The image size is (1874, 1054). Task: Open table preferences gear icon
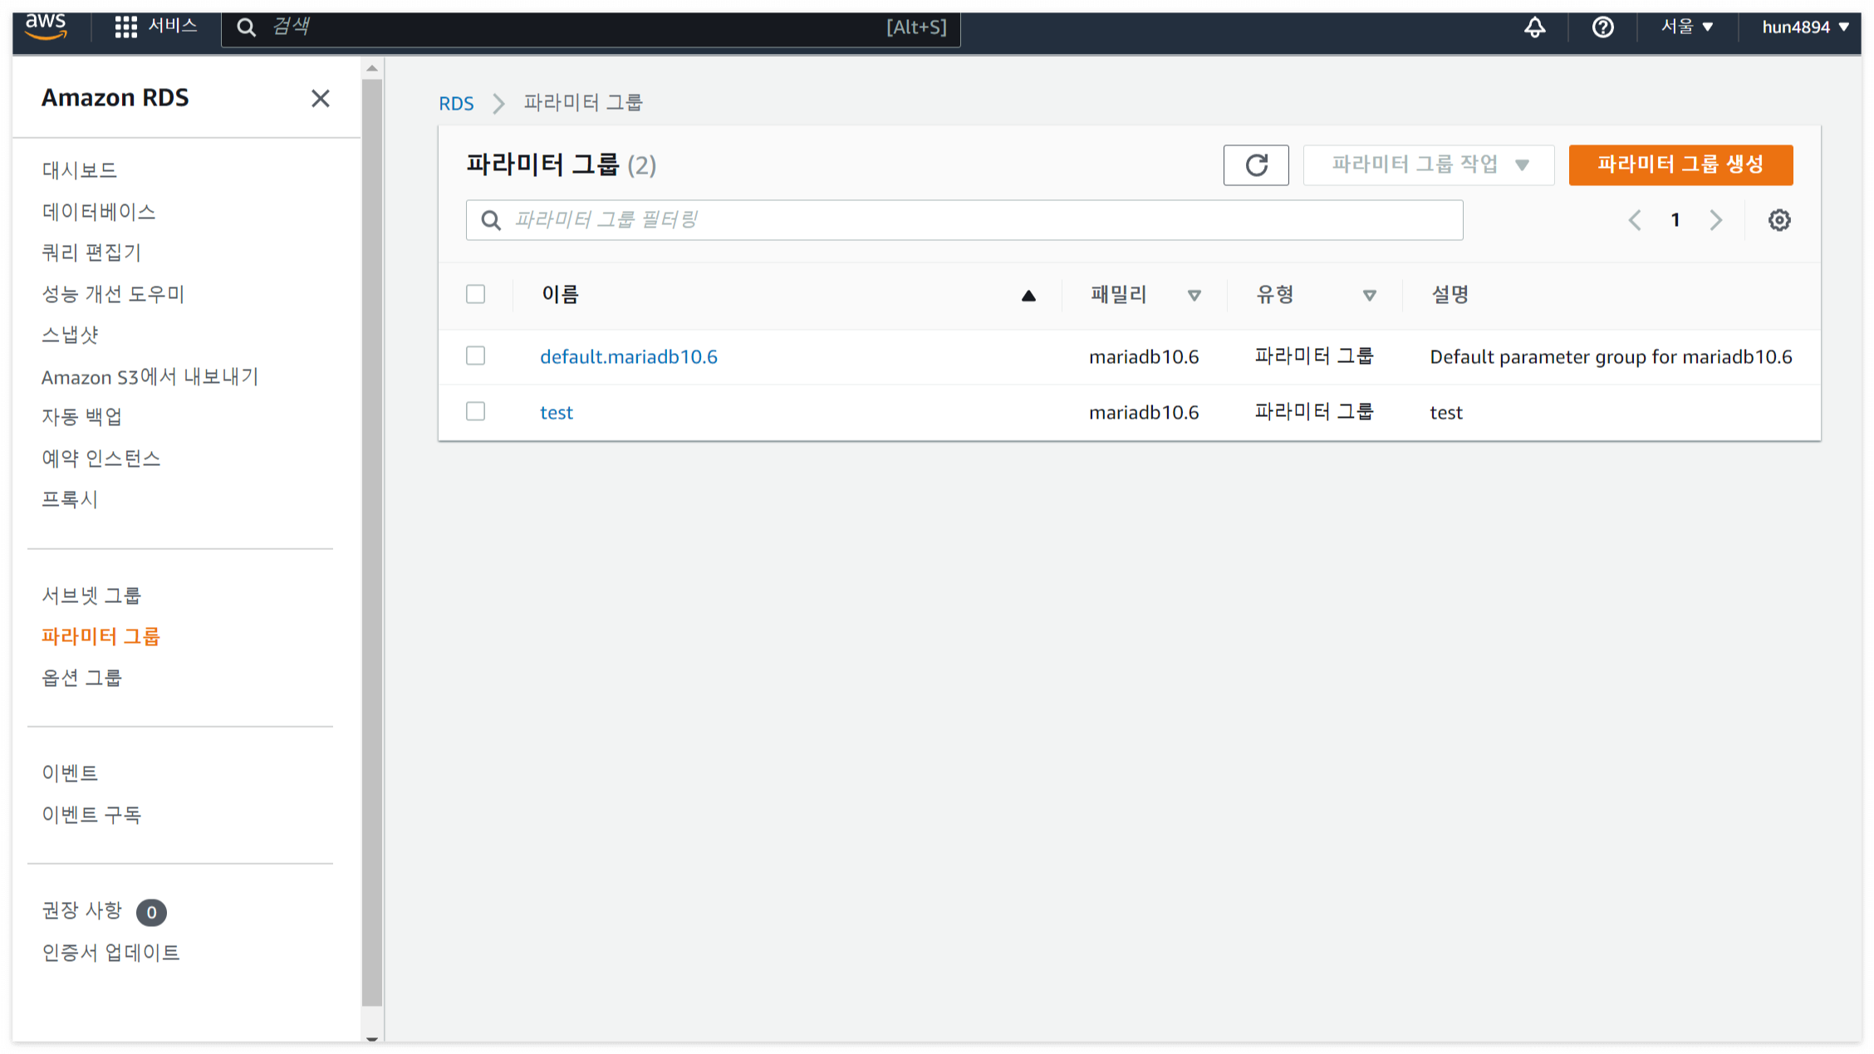point(1778,220)
